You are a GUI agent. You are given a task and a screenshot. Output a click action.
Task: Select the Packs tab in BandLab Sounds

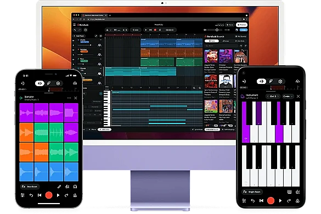click(211, 41)
